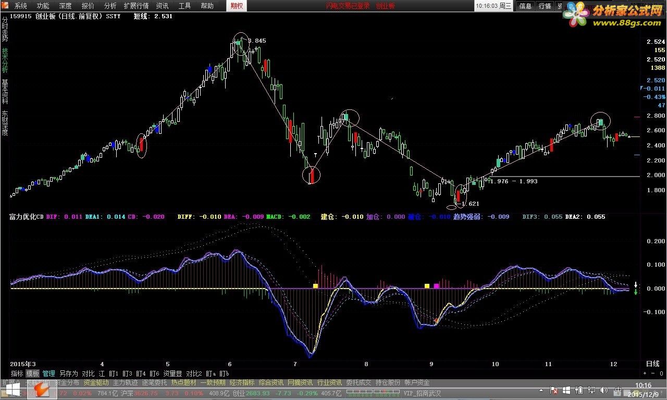This screenshot has height=400, width=667.
Task: Select the 模板 tab below the chart
Action: (33, 373)
